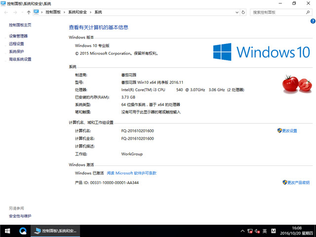Open the muted volume tray icon

257,231
